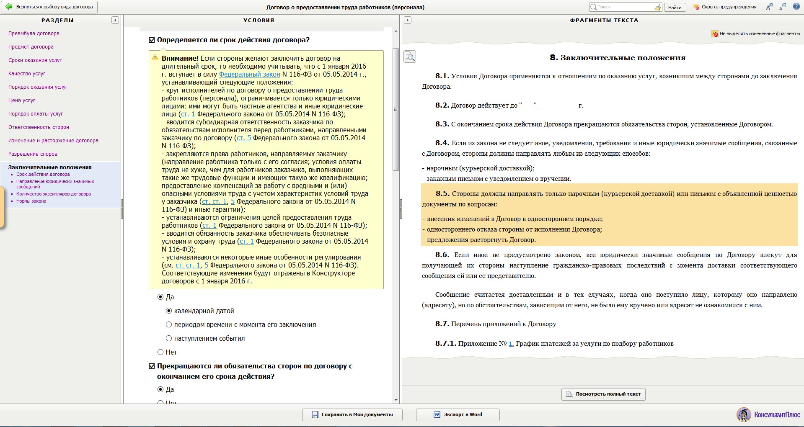
Task: Open the ст. 1 link after лица
Action: point(188,114)
